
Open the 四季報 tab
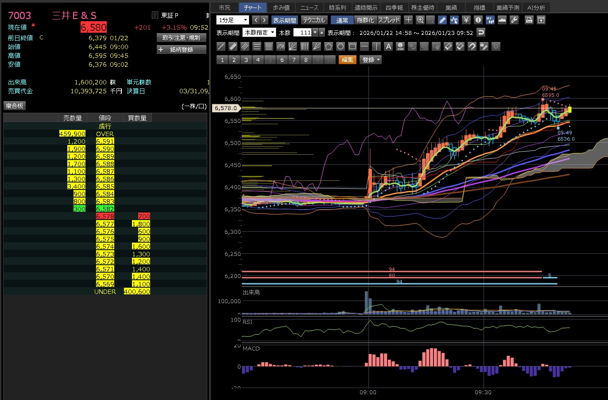pyautogui.click(x=394, y=8)
